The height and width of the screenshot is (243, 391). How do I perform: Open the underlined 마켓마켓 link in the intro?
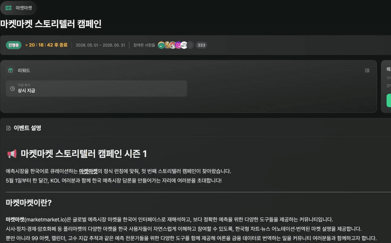click(88, 171)
